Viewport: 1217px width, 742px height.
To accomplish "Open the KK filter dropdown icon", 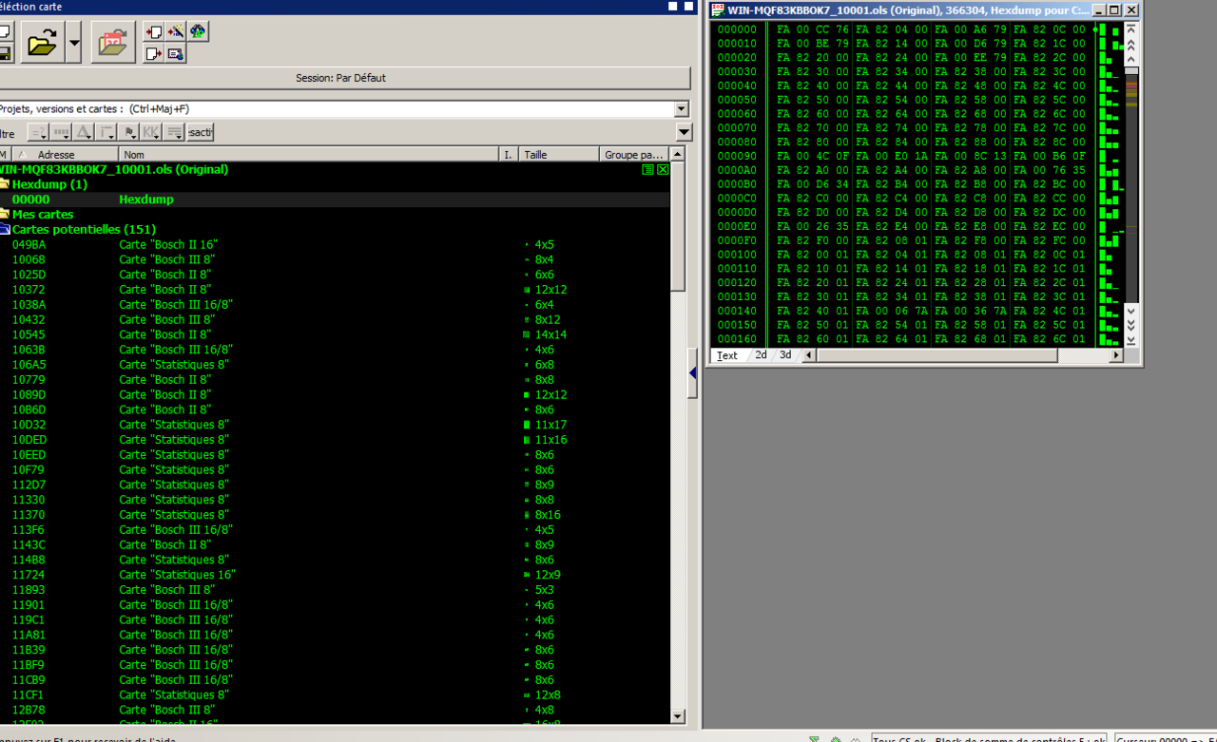I will (152, 132).
